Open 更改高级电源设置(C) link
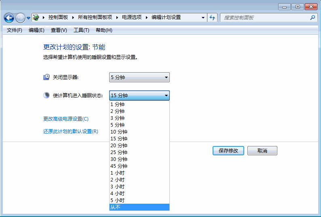Viewport: 321px width, 217px height. pos(65,119)
